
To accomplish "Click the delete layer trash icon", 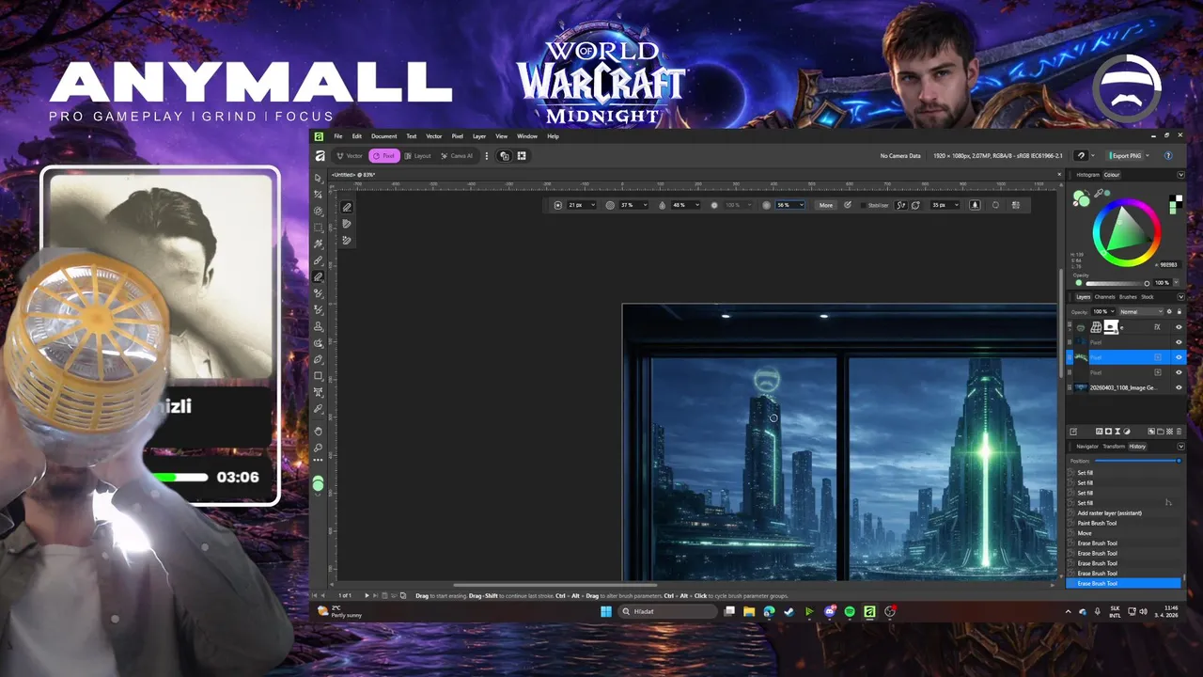I will point(1179,431).
